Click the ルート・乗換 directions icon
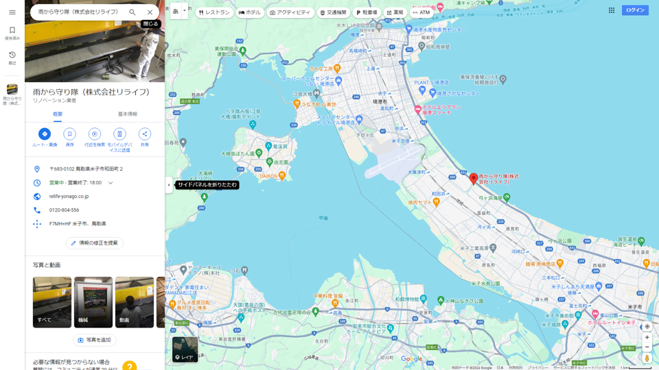This screenshot has width=659, height=370. [x=45, y=134]
